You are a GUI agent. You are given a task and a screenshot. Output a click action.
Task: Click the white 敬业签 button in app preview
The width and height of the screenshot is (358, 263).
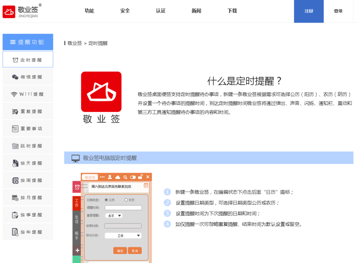pos(90,177)
